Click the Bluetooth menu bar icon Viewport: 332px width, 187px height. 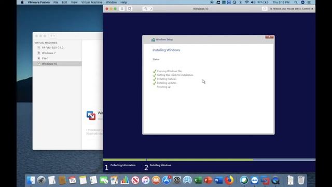pos(241,2)
